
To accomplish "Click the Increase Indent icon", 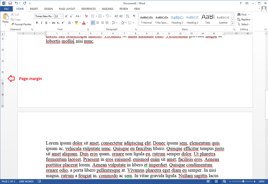I will tap(121, 16).
